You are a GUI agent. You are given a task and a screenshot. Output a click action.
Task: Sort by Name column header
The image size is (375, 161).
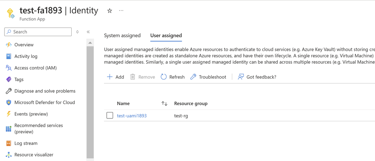pos(123,103)
